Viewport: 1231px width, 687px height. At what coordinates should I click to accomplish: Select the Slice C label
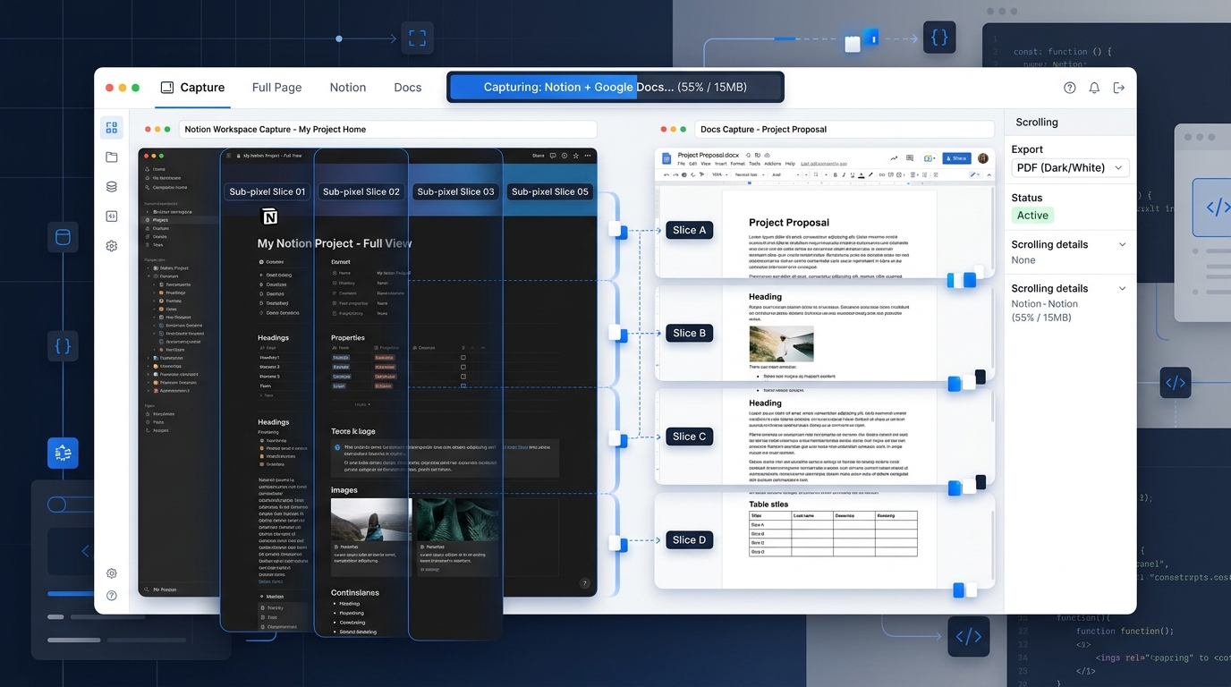pyautogui.click(x=689, y=437)
